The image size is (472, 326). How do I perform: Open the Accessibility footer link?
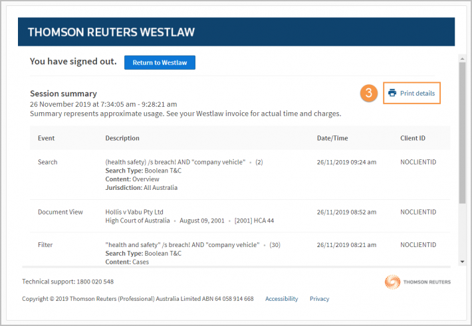tap(281, 299)
